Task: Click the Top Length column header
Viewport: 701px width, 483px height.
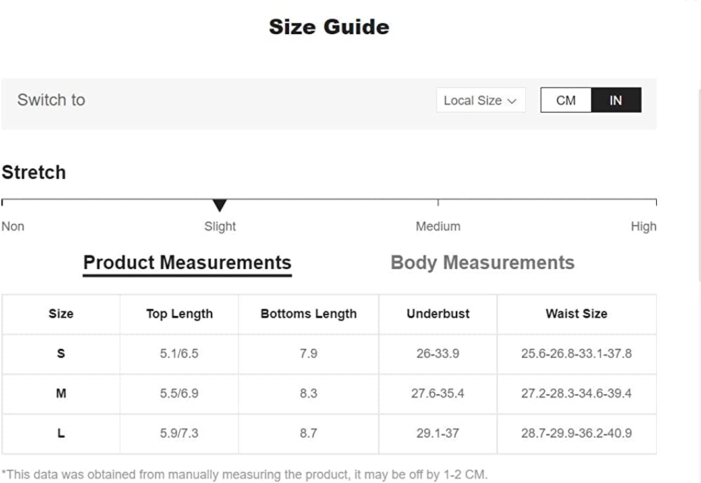Action: click(x=179, y=314)
